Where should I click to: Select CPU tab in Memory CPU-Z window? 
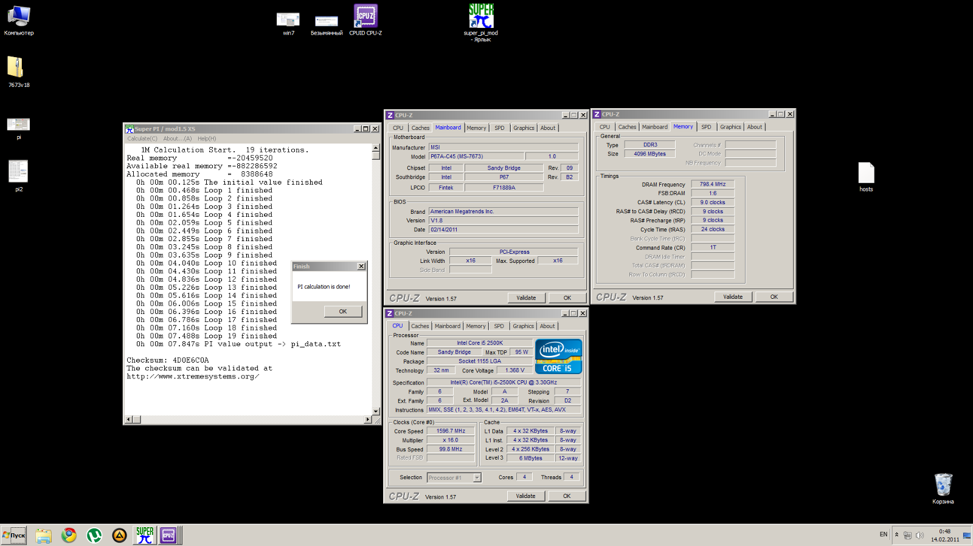(x=604, y=127)
